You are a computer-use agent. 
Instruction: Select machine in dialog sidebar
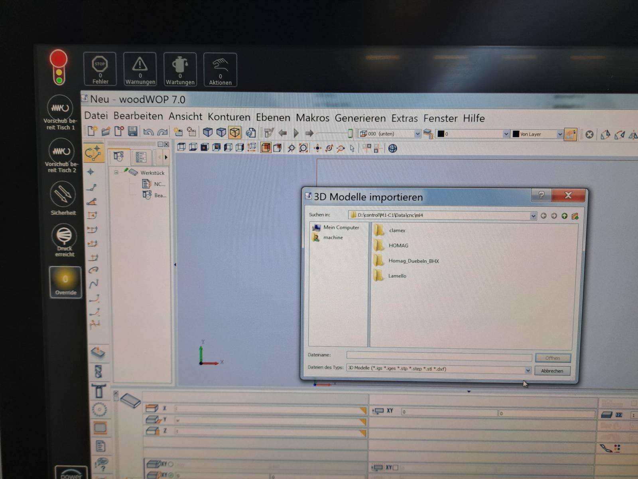(x=328, y=238)
